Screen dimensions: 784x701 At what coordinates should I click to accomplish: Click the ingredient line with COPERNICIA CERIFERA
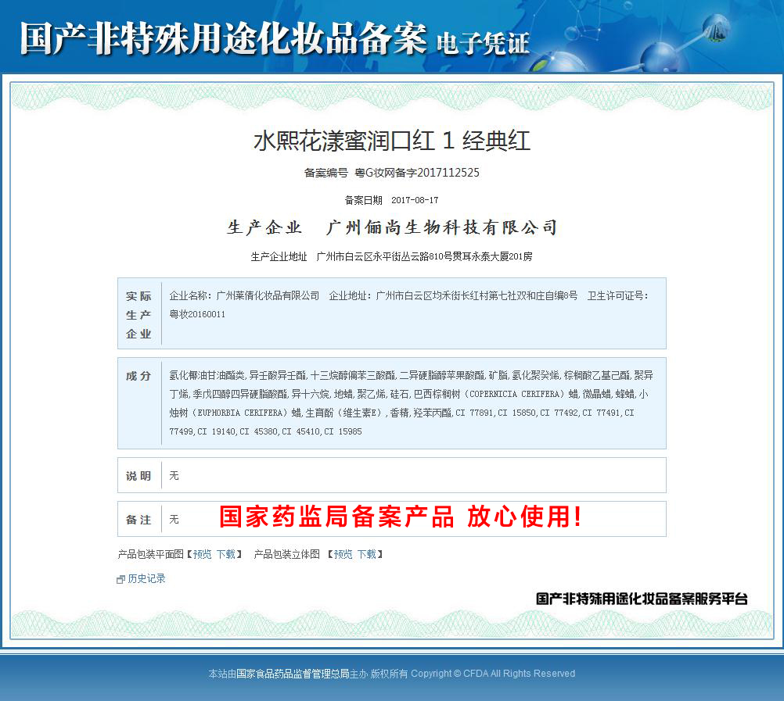pyautogui.click(x=408, y=394)
